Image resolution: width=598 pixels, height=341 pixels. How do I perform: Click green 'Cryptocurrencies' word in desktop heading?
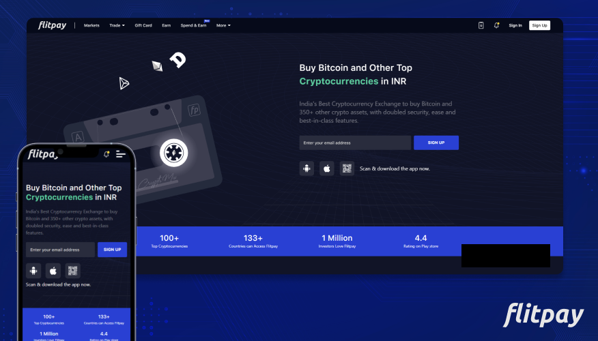(x=339, y=81)
